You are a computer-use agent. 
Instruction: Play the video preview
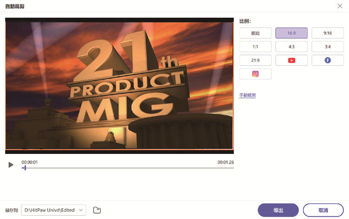tap(11, 165)
